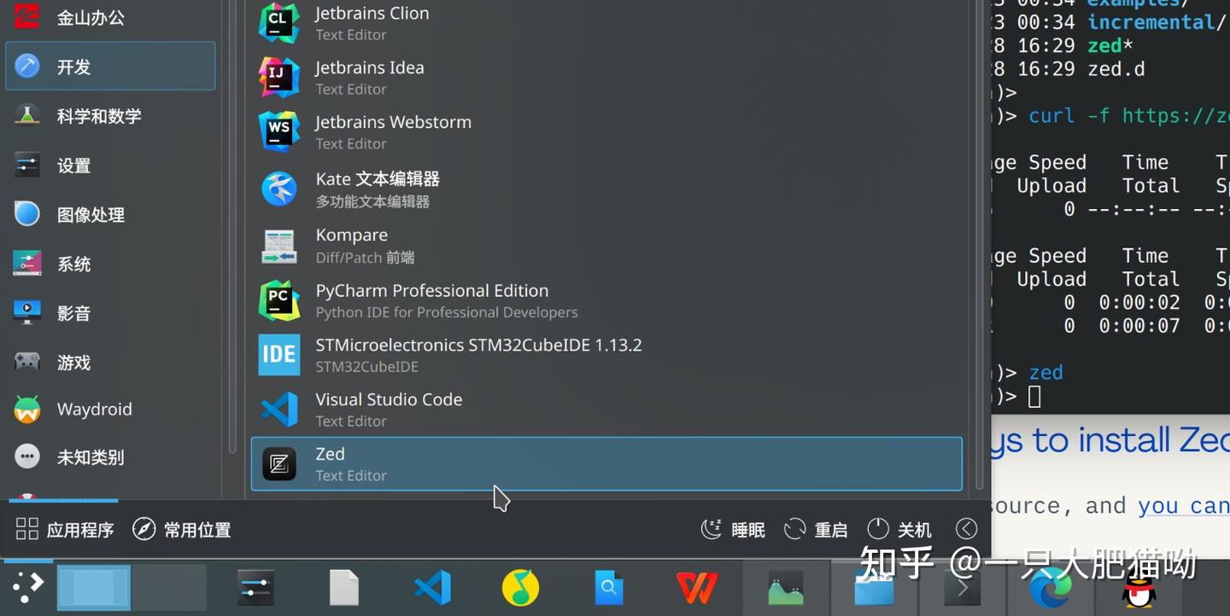
Task: Open PyCharm Professional Edition
Action: (x=432, y=300)
